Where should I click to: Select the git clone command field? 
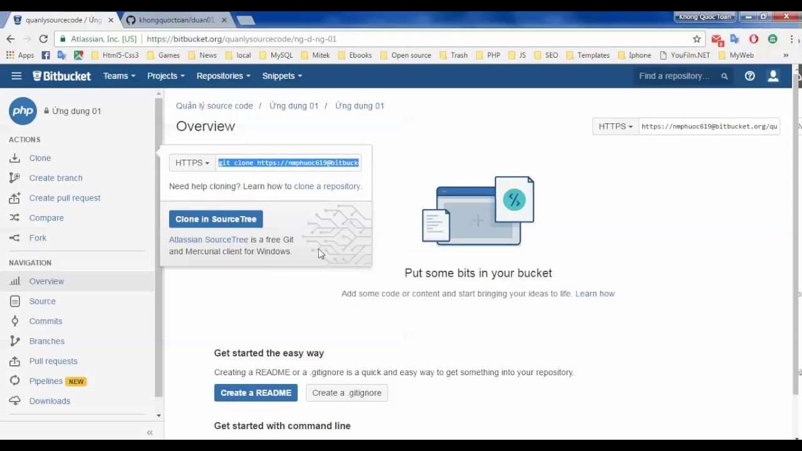pyautogui.click(x=288, y=163)
